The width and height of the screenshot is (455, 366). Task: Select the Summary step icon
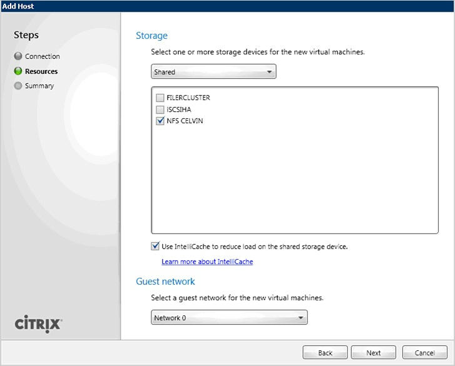[x=18, y=86]
